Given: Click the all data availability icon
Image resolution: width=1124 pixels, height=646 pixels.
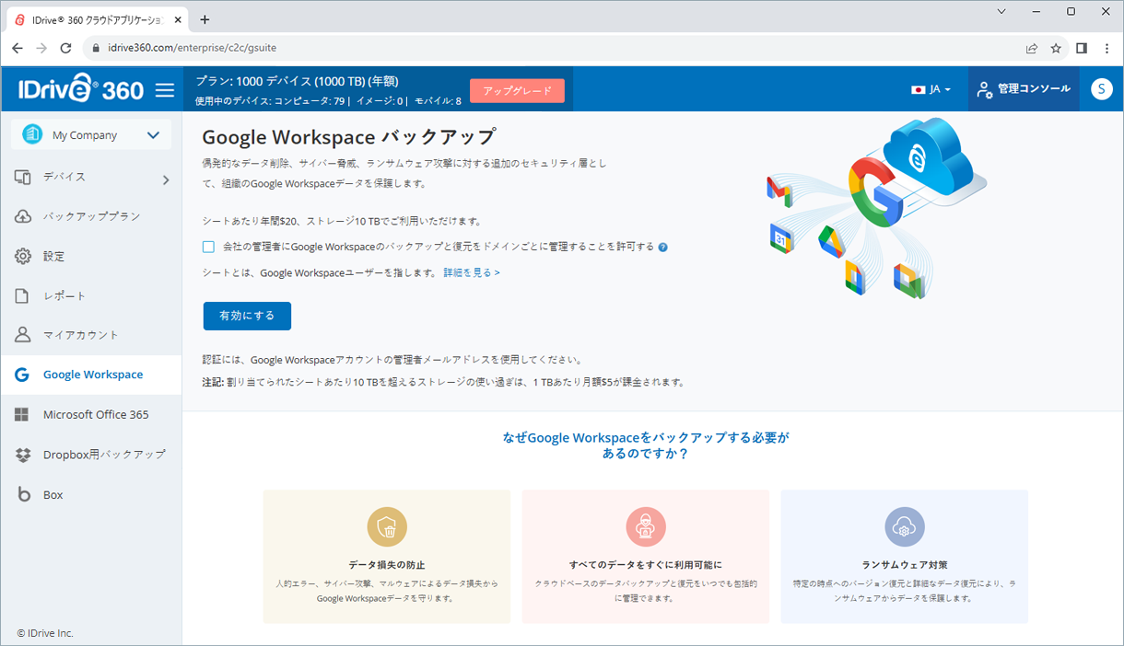Looking at the screenshot, I should [646, 527].
